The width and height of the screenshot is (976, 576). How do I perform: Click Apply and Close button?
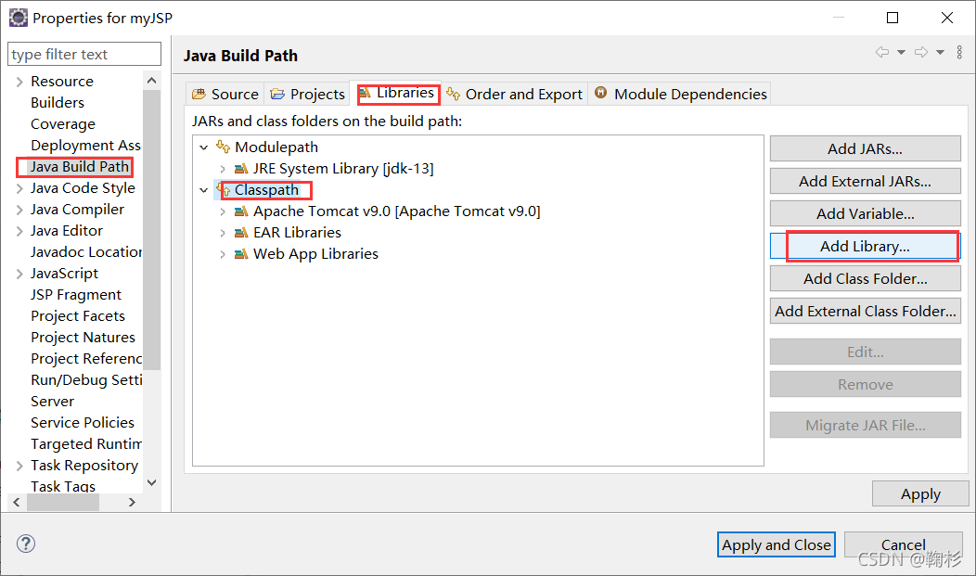click(x=777, y=544)
